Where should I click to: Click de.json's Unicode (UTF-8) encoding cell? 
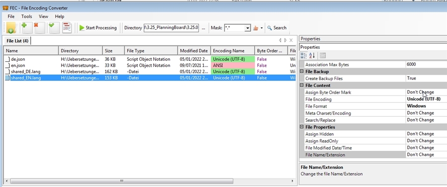click(232, 59)
